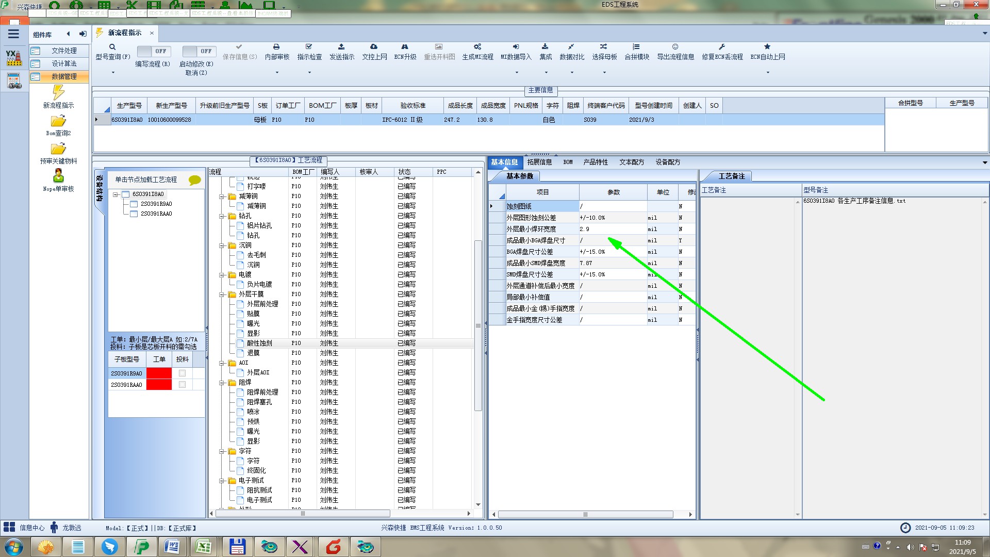Image resolution: width=990 pixels, height=557 pixels.
Task: Open dropdown arrow under 型号查询
Action: click(x=113, y=72)
